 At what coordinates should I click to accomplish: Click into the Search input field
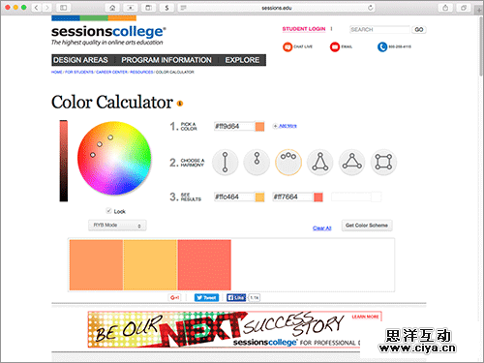pyautogui.click(x=379, y=30)
